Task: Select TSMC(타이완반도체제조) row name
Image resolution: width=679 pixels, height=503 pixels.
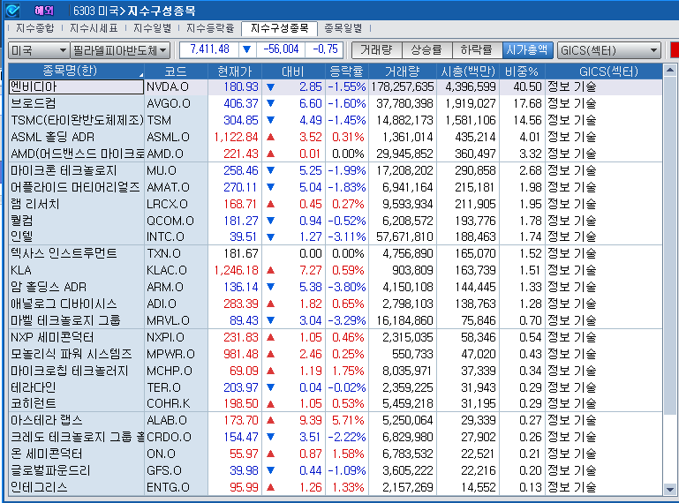Action: 77,120
